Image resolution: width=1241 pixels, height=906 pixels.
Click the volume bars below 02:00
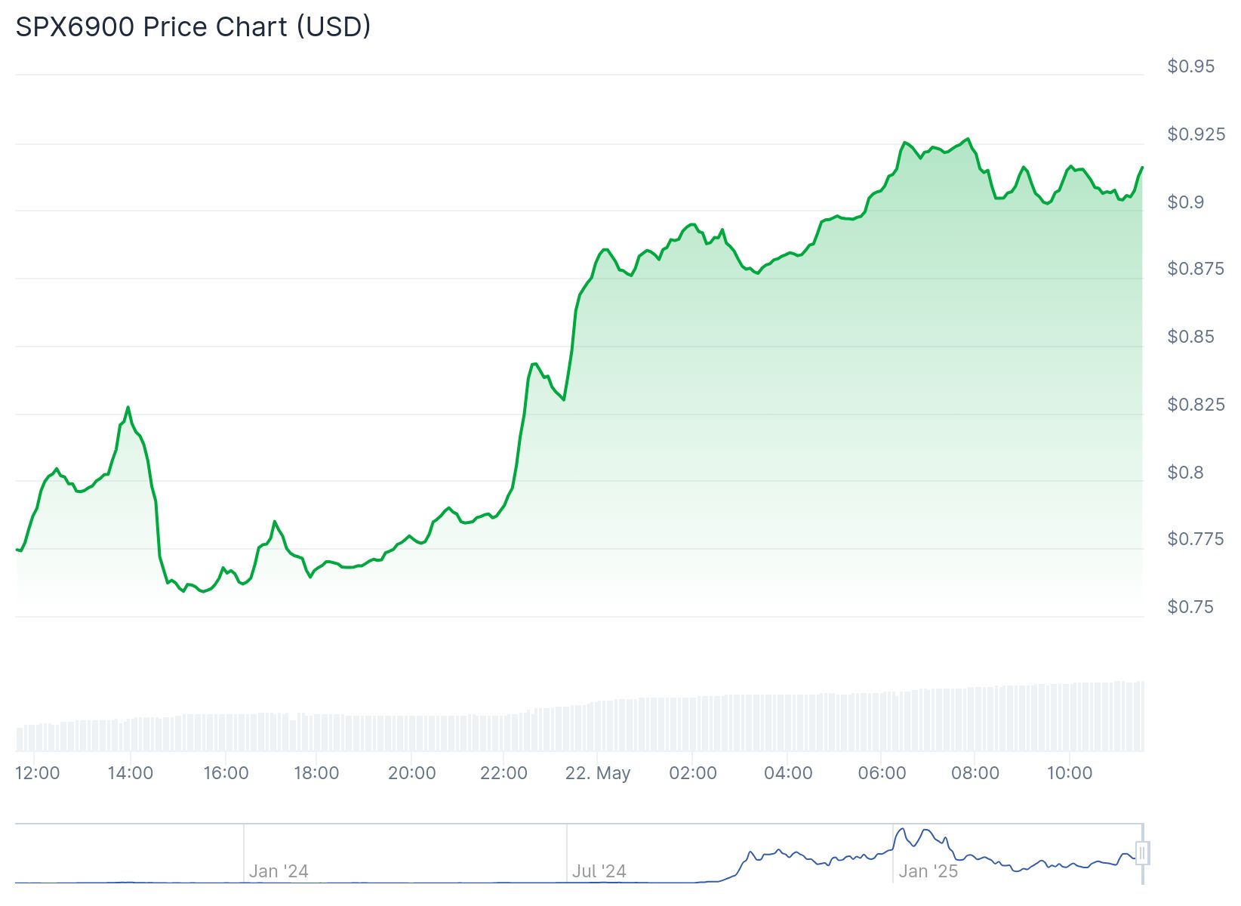tap(693, 723)
